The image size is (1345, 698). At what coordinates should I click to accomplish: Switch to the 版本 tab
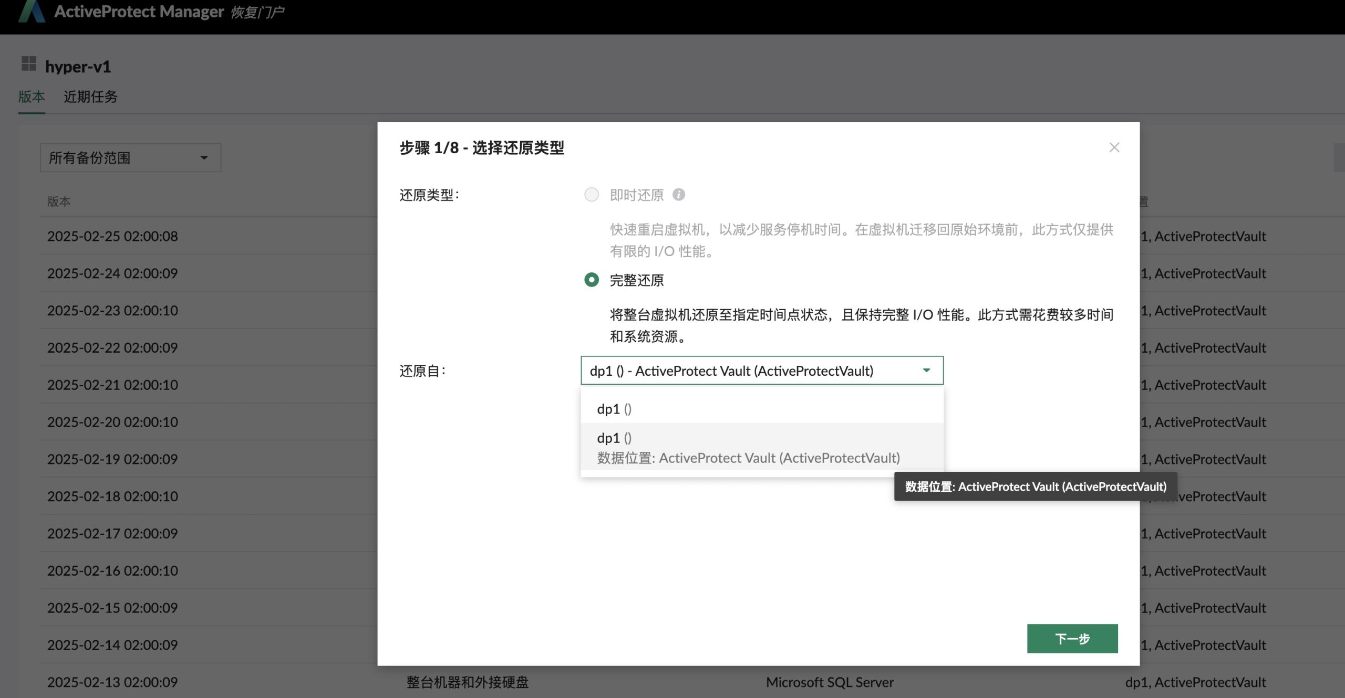click(x=32, y=97)
